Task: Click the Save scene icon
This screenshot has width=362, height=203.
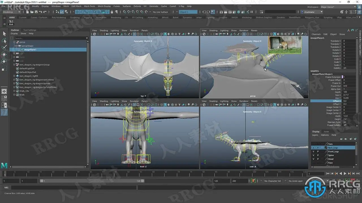Action: (36, 12)
